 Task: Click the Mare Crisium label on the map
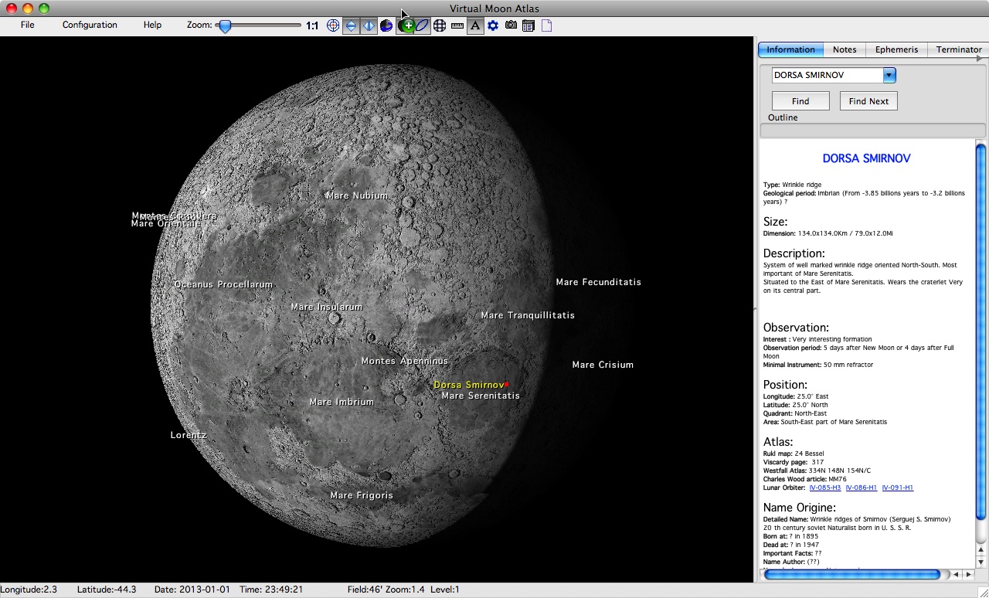602,365
